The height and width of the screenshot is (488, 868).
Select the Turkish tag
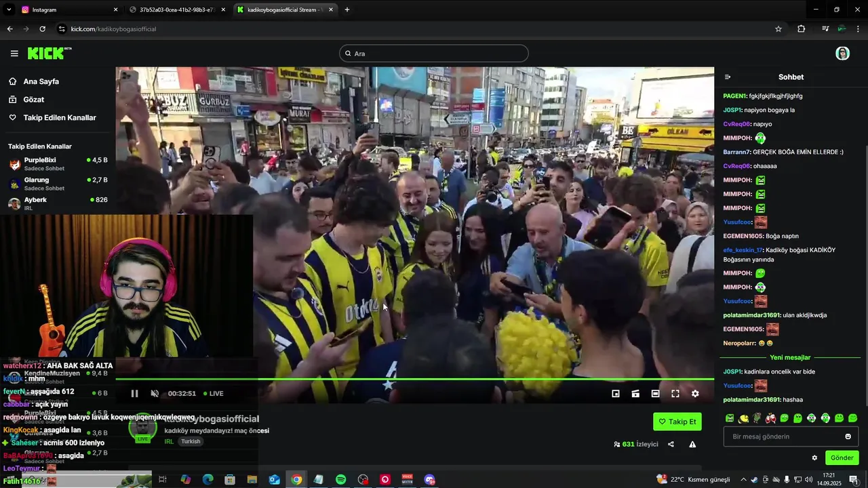tap(191, 441)
